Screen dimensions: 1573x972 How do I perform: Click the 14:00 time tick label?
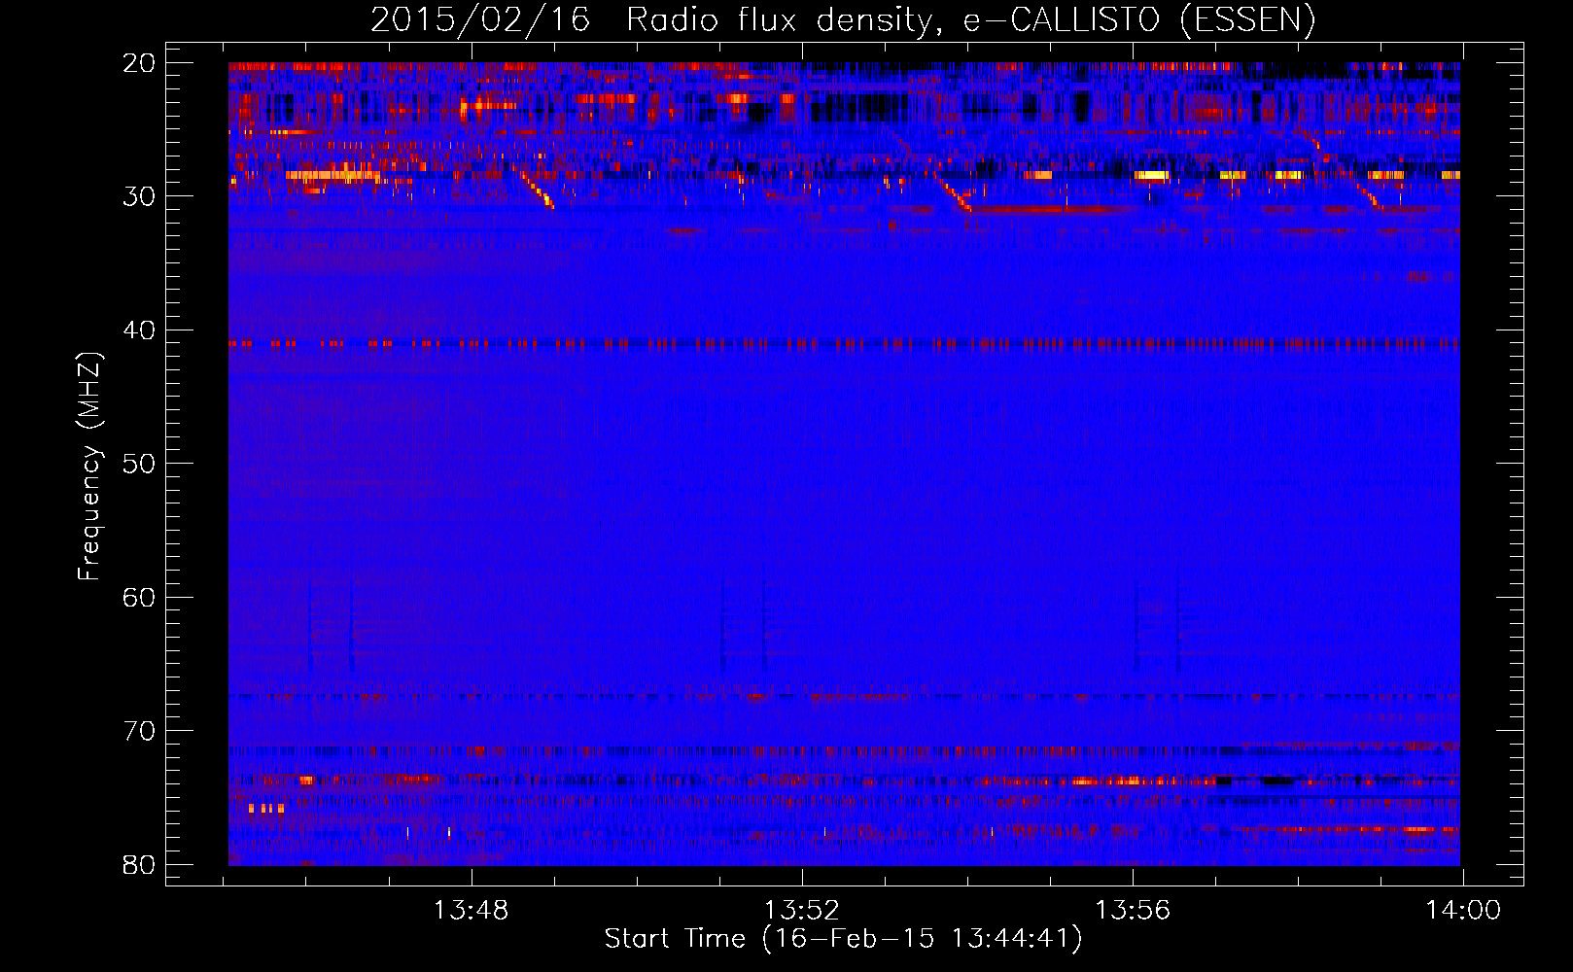coord(1463,910)
